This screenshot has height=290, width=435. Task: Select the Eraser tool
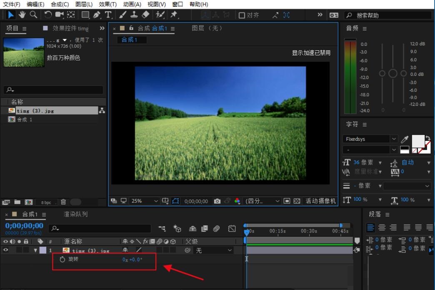tap(145, 15)
